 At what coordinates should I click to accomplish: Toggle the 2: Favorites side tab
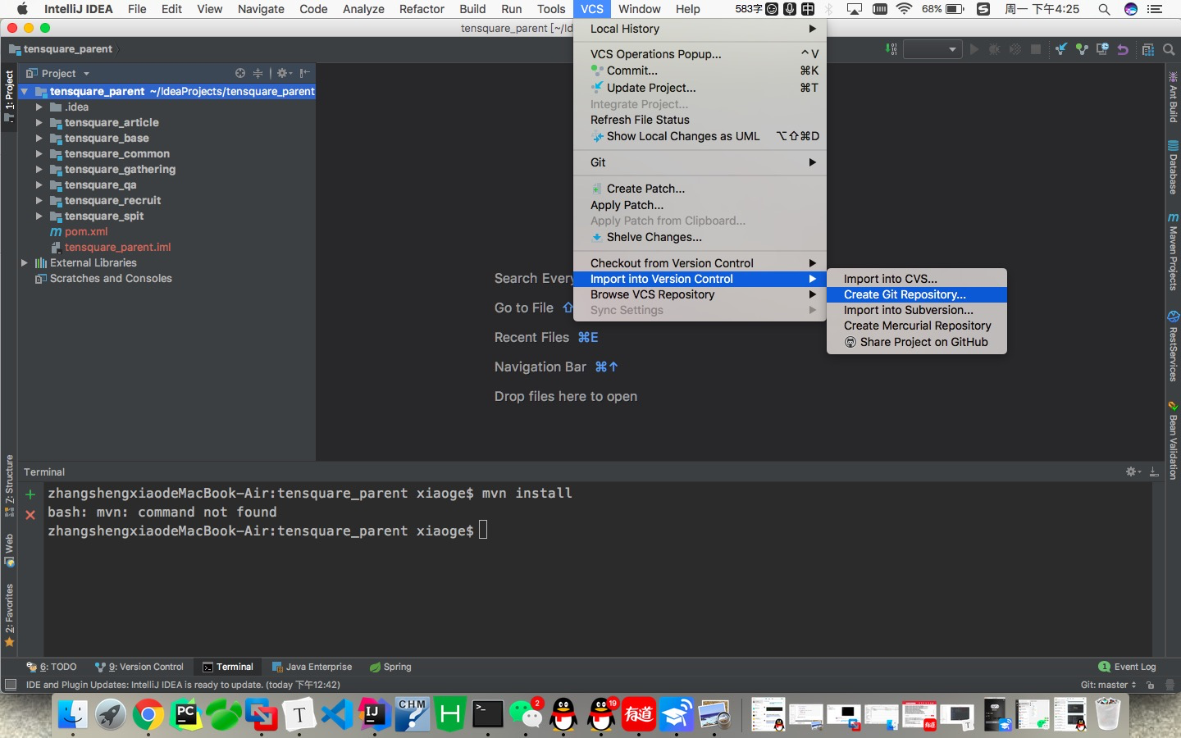(9, 615)
